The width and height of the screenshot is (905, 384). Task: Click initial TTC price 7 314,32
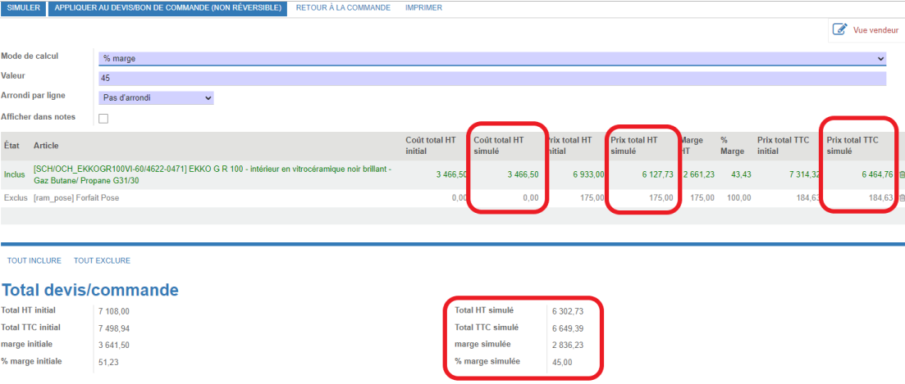[807, 175]
